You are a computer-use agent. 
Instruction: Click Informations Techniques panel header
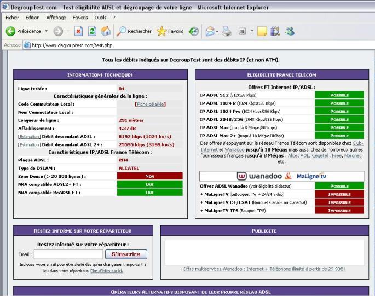coord(100,75)
